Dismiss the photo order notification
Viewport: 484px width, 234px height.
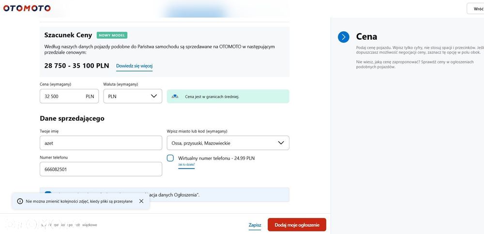coord(141,201)
